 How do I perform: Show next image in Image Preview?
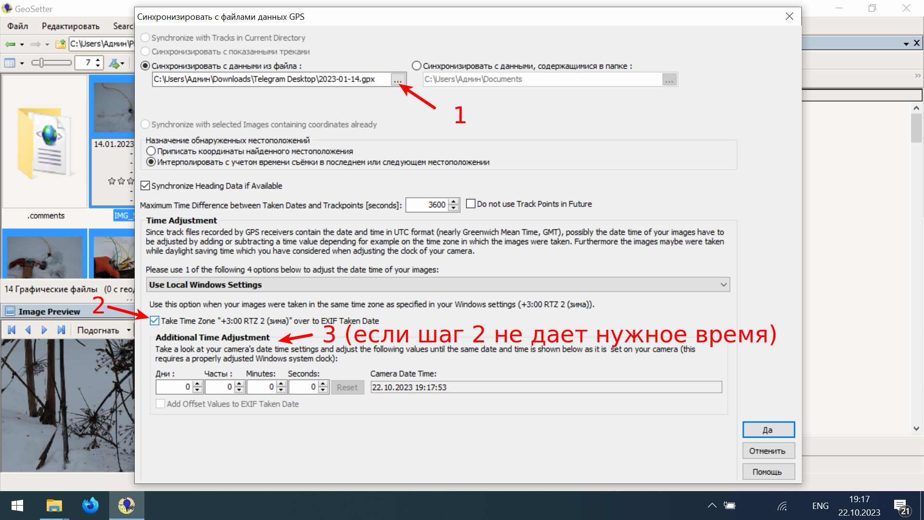tap(44, 330)
